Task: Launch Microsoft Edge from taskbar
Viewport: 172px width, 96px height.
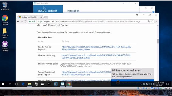Action: click(23, 84)
